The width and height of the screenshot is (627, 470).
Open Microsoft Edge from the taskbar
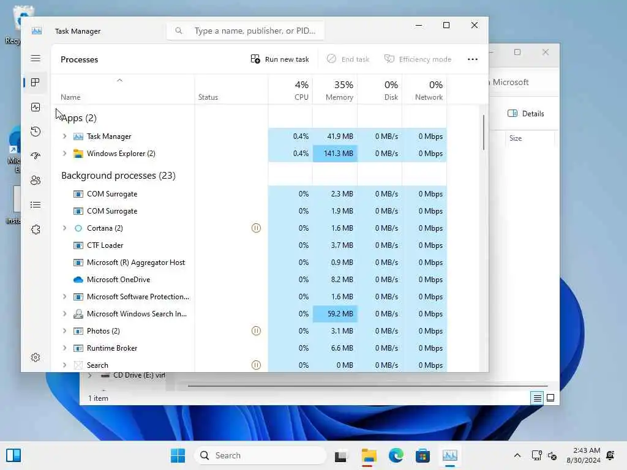[396, 455]
